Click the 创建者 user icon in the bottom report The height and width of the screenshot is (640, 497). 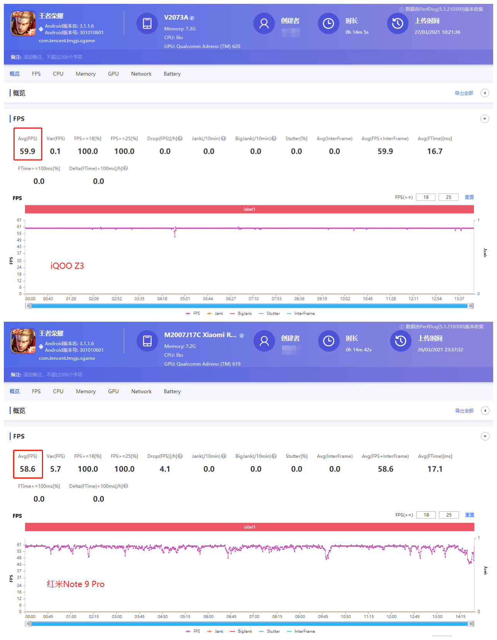pos(264,341)
